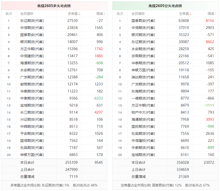Select 方正中期(代客) in the long ranking

tap(32, 49)
